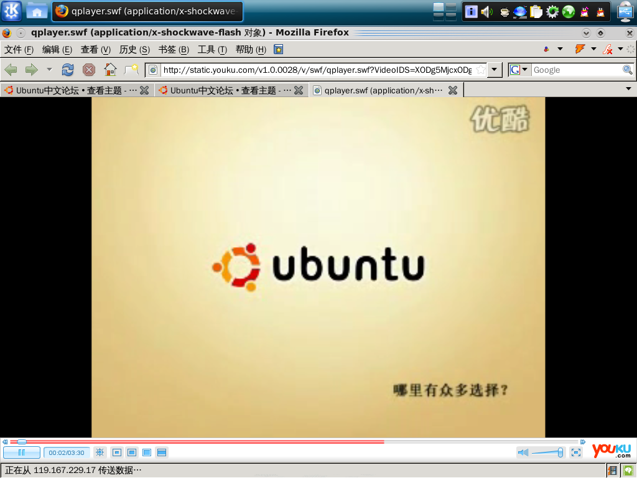Screen dimensions: 637x478
Task: Click the blue star icon after the Help menu
Action: (x=279, y=50)
